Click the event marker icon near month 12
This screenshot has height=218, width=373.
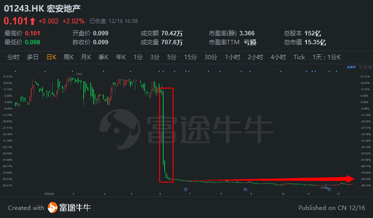329,189
